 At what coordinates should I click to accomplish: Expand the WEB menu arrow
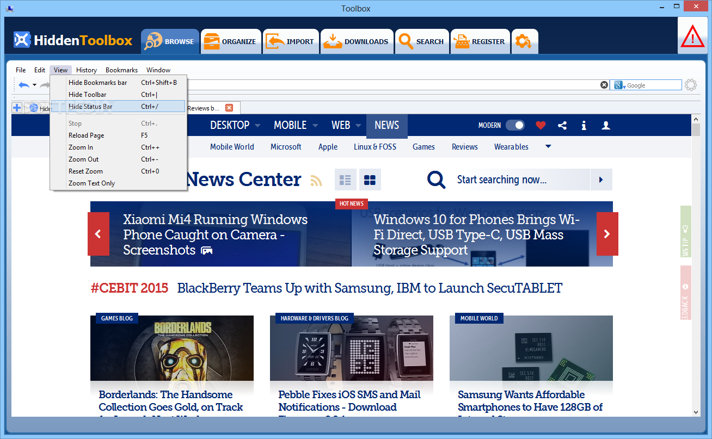click(358, 126)
